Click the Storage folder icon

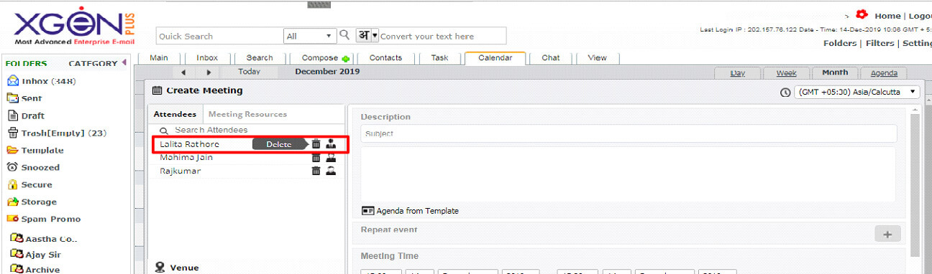pos(13,202)
